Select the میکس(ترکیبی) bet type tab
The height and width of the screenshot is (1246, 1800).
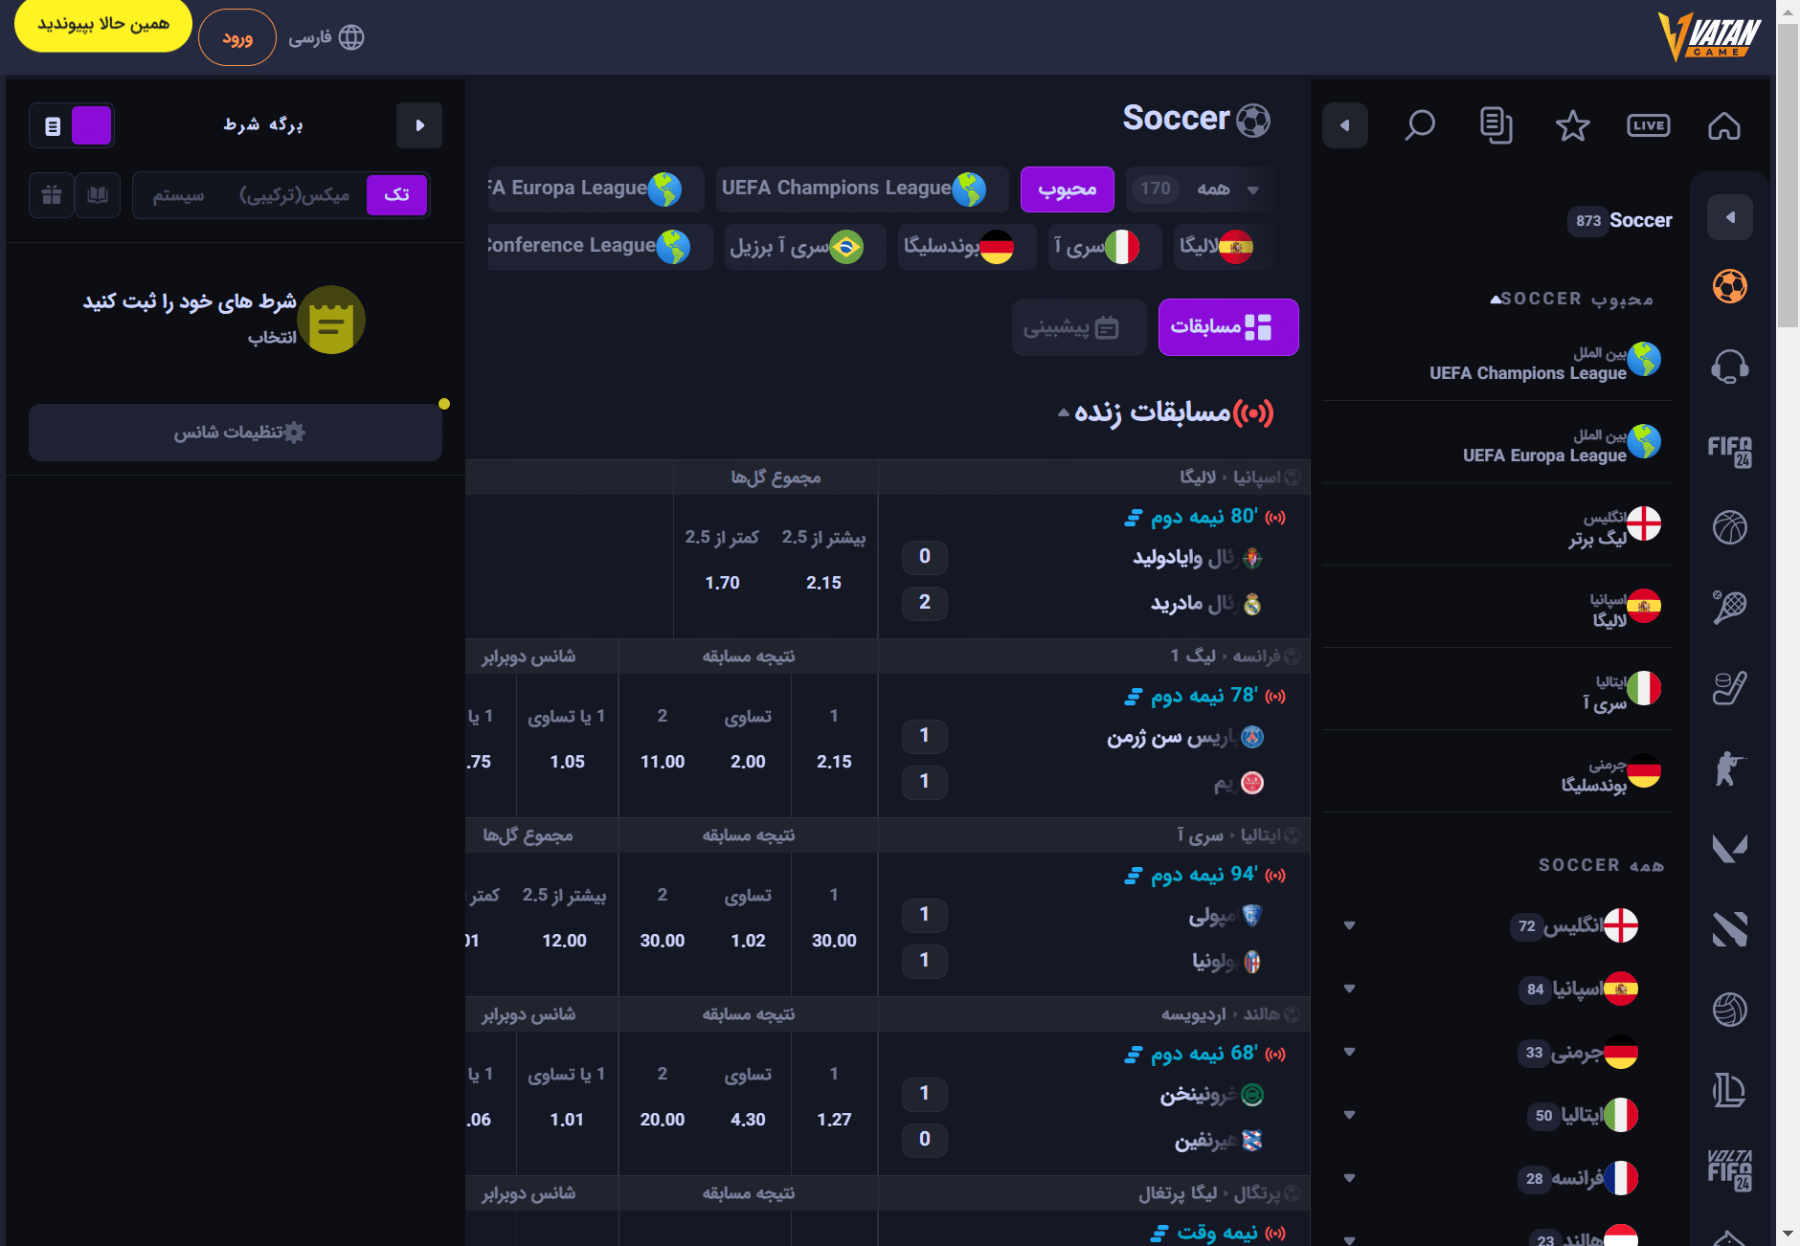[x=295, y=195]
